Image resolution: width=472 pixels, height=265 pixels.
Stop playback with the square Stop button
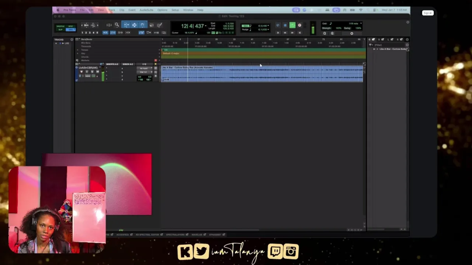click(285, 25)
